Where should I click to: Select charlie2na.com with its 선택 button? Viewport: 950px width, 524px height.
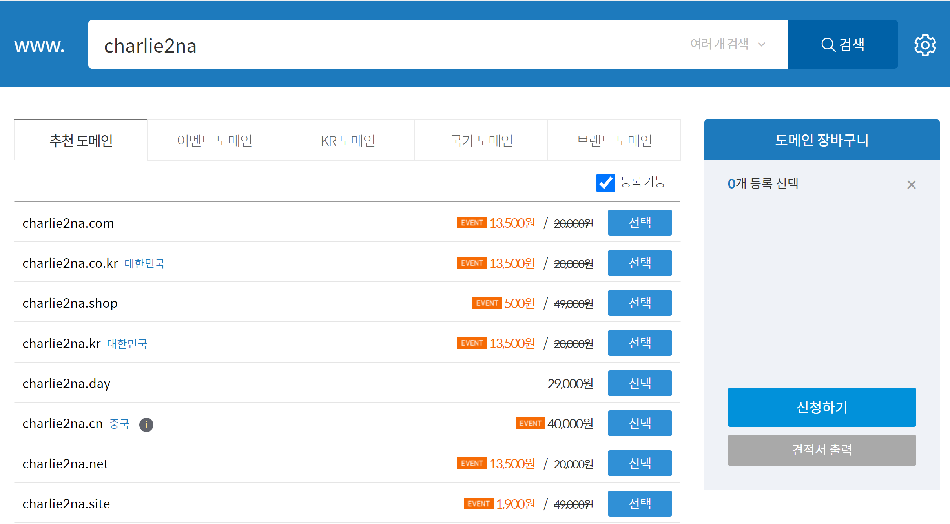point(640,223)
